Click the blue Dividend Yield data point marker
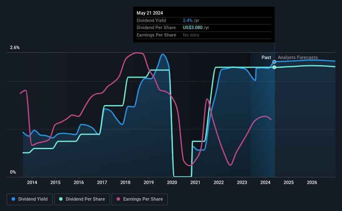The width and height of the screenshot is (342, 211). [x=275, y=62]
